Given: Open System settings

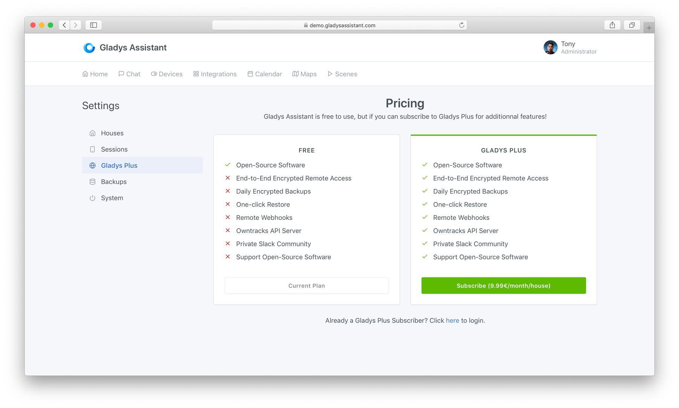Looking at the screenshot, I should click(143, 198).
